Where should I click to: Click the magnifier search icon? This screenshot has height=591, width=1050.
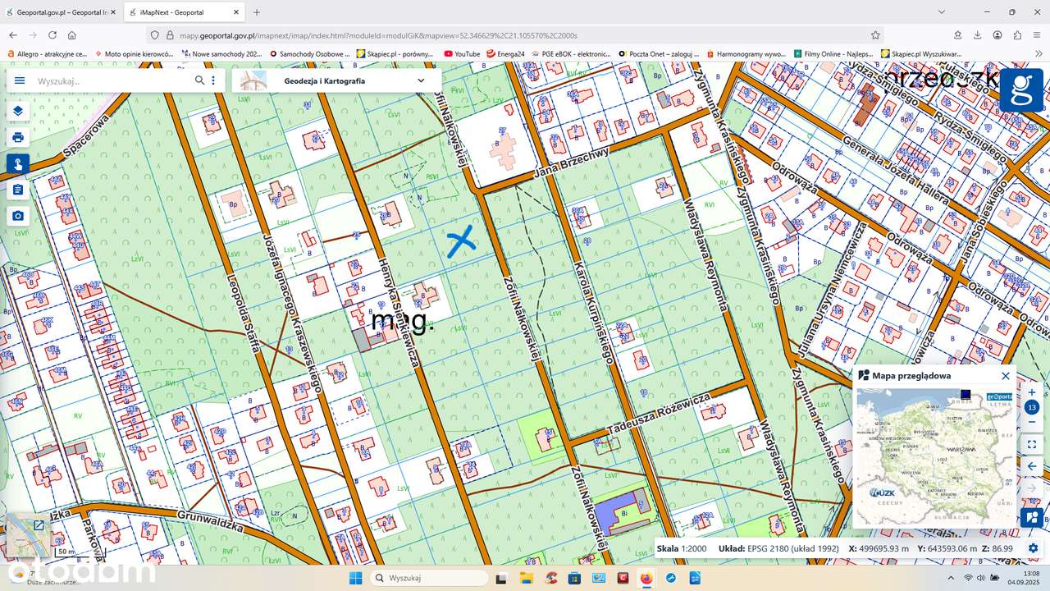[x=199, y=80]
